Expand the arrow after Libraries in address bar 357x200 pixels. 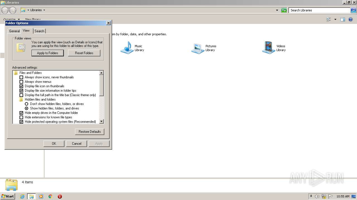[x=44, y=10]
